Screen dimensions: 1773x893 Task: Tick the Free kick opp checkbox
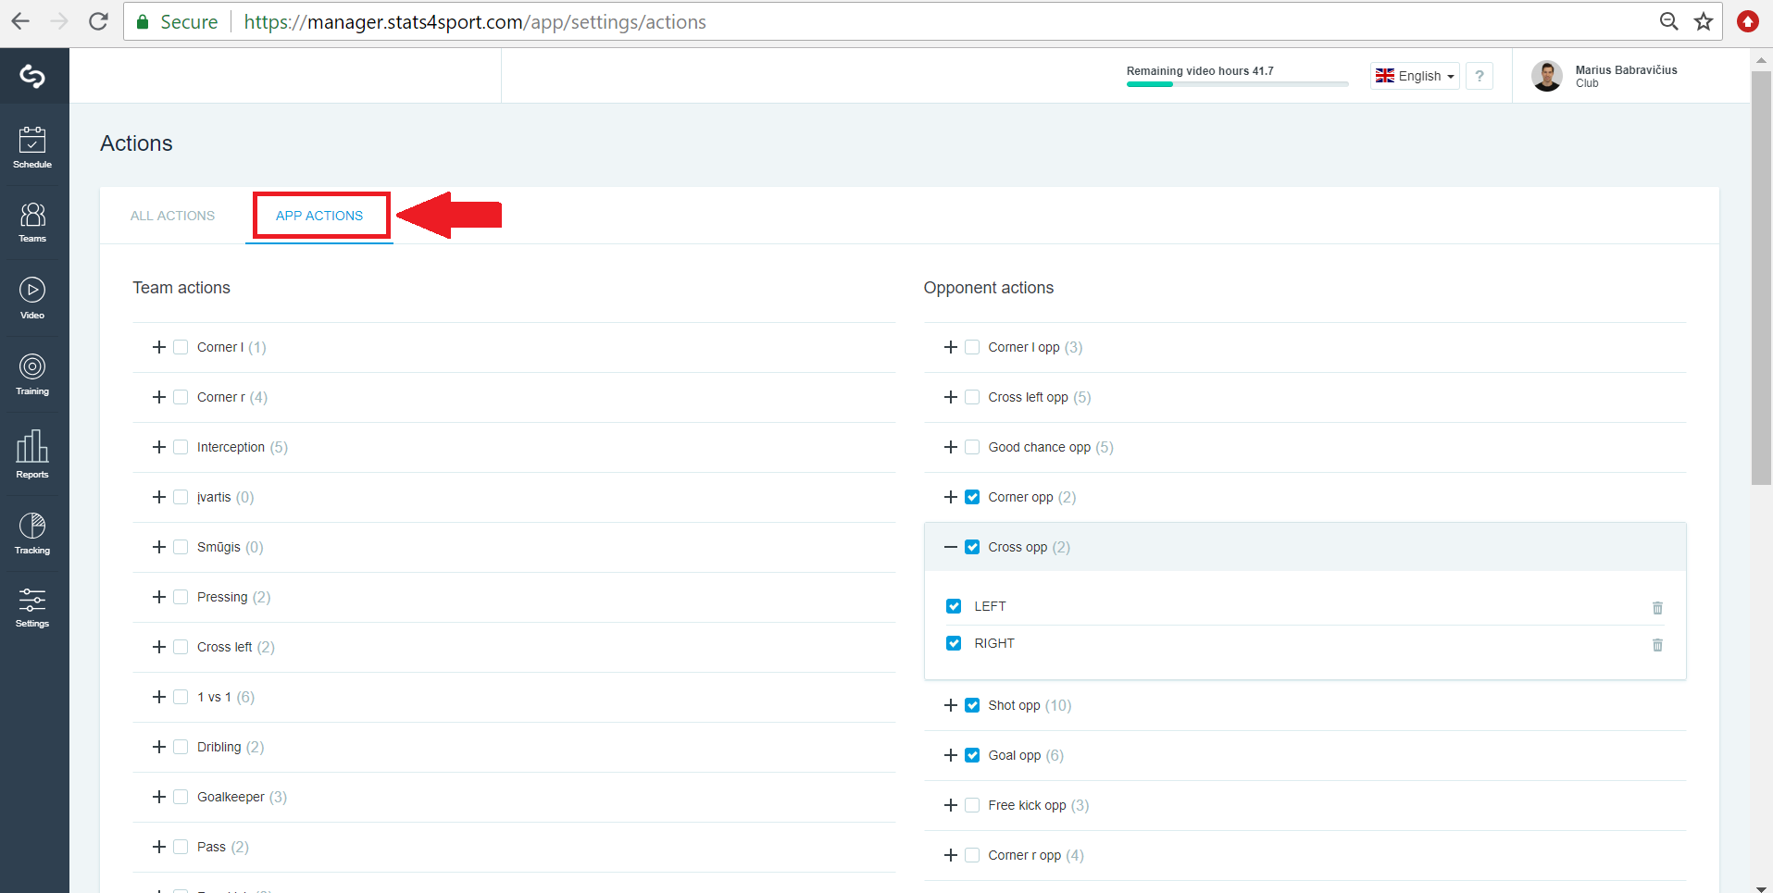coord(972,805)
